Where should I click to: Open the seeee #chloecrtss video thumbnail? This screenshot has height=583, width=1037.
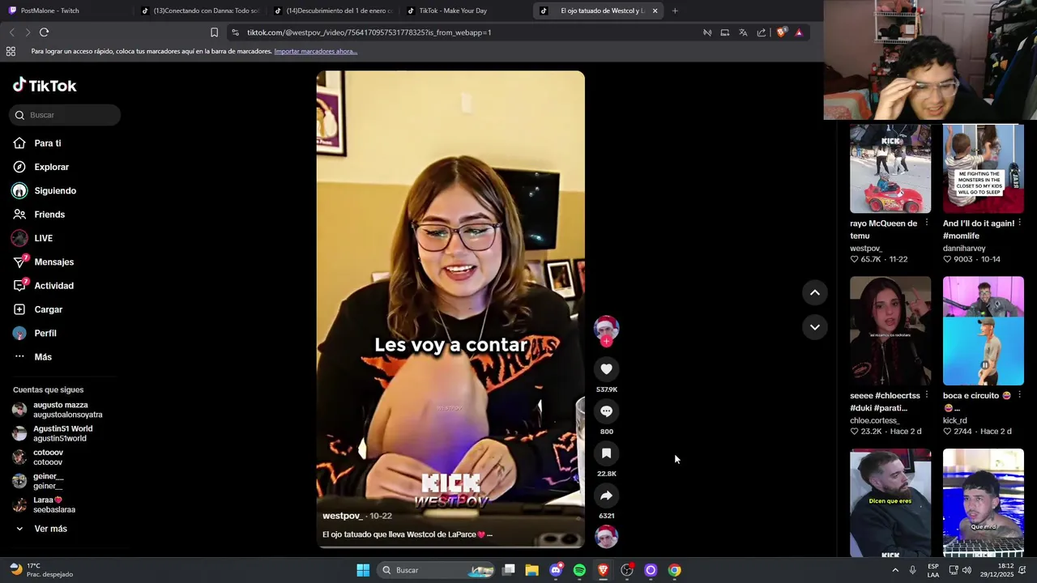click(x=890, y=331)
